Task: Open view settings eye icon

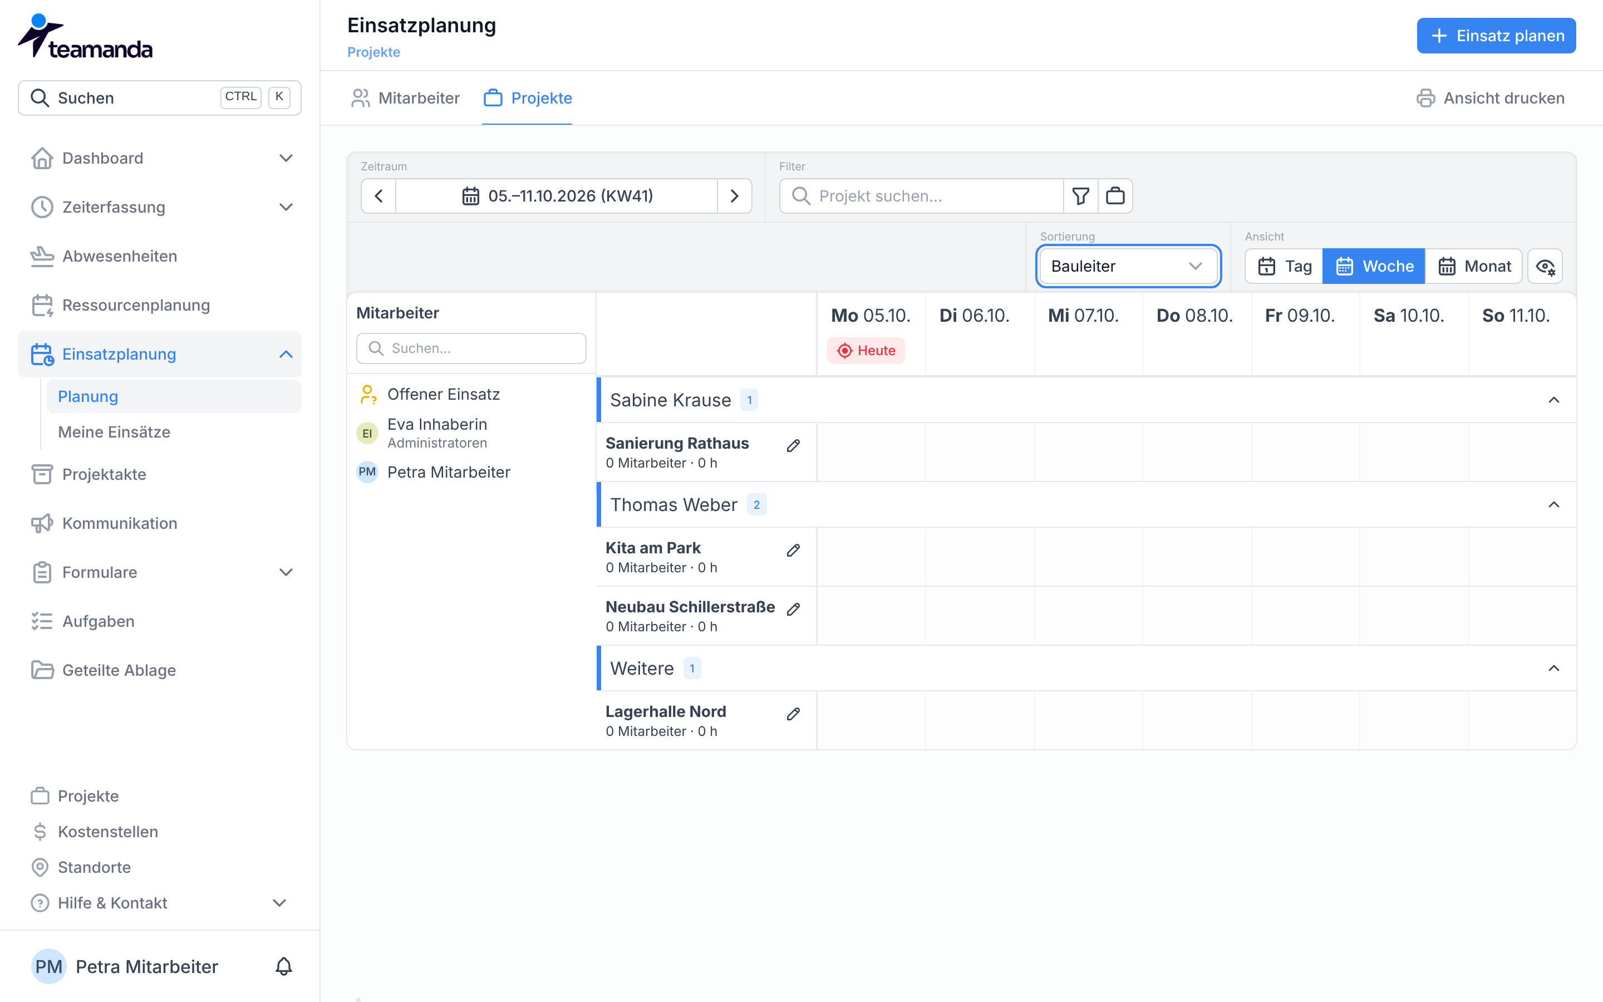Action: pos(1545,267)
